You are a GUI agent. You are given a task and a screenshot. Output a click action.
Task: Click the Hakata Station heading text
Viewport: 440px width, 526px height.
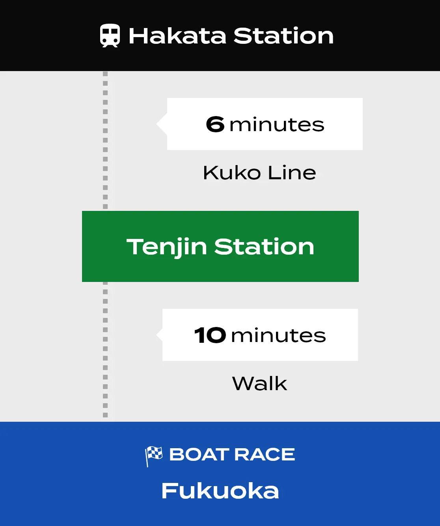(x=231, y=36)
